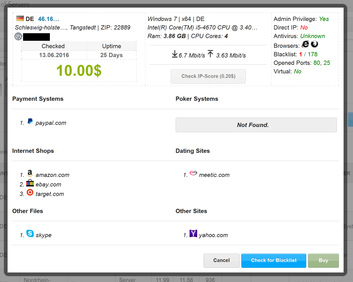
Task: Click the yahoo.com entry
Action: 213,235
